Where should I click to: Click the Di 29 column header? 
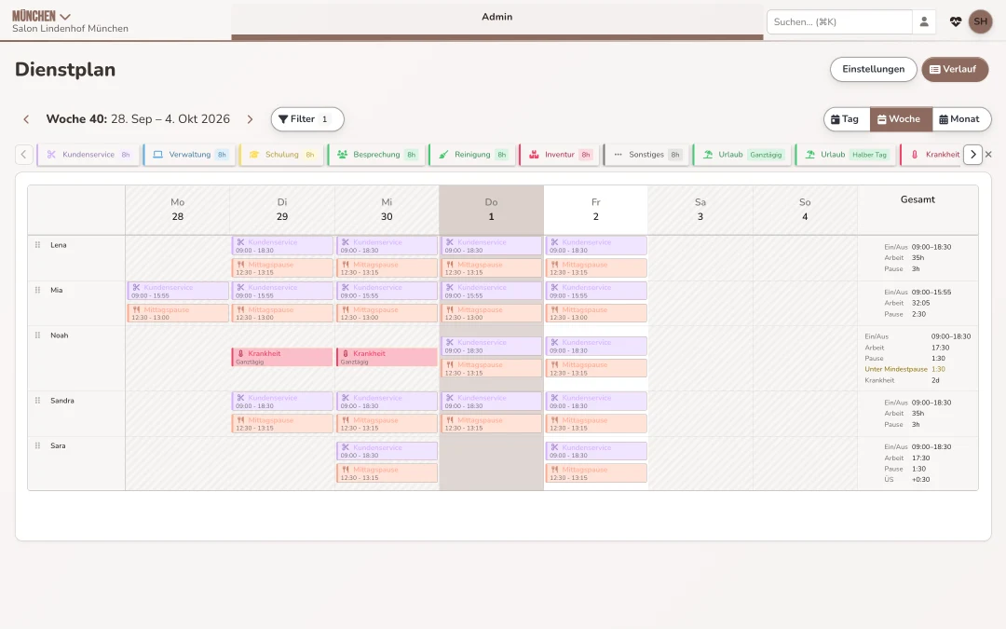tap(282, 210)
